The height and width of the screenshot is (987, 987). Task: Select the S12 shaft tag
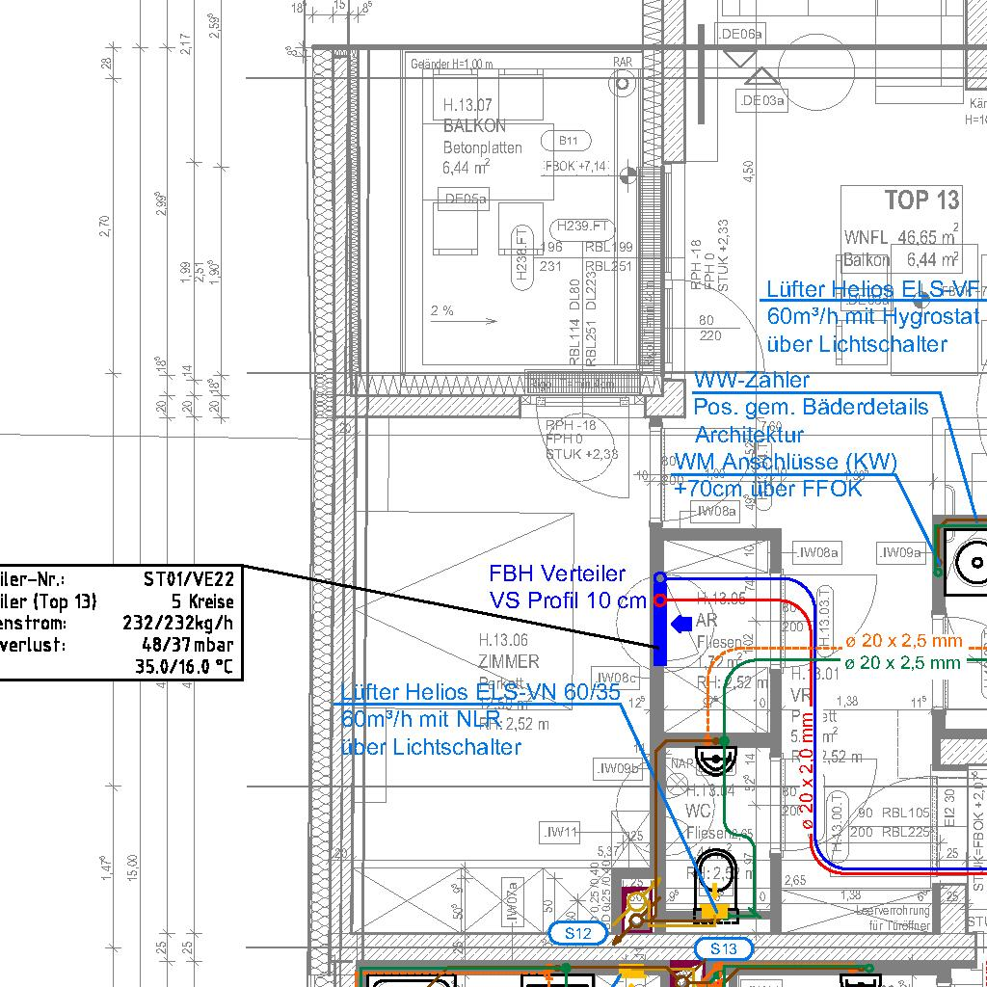click(578, 933)
